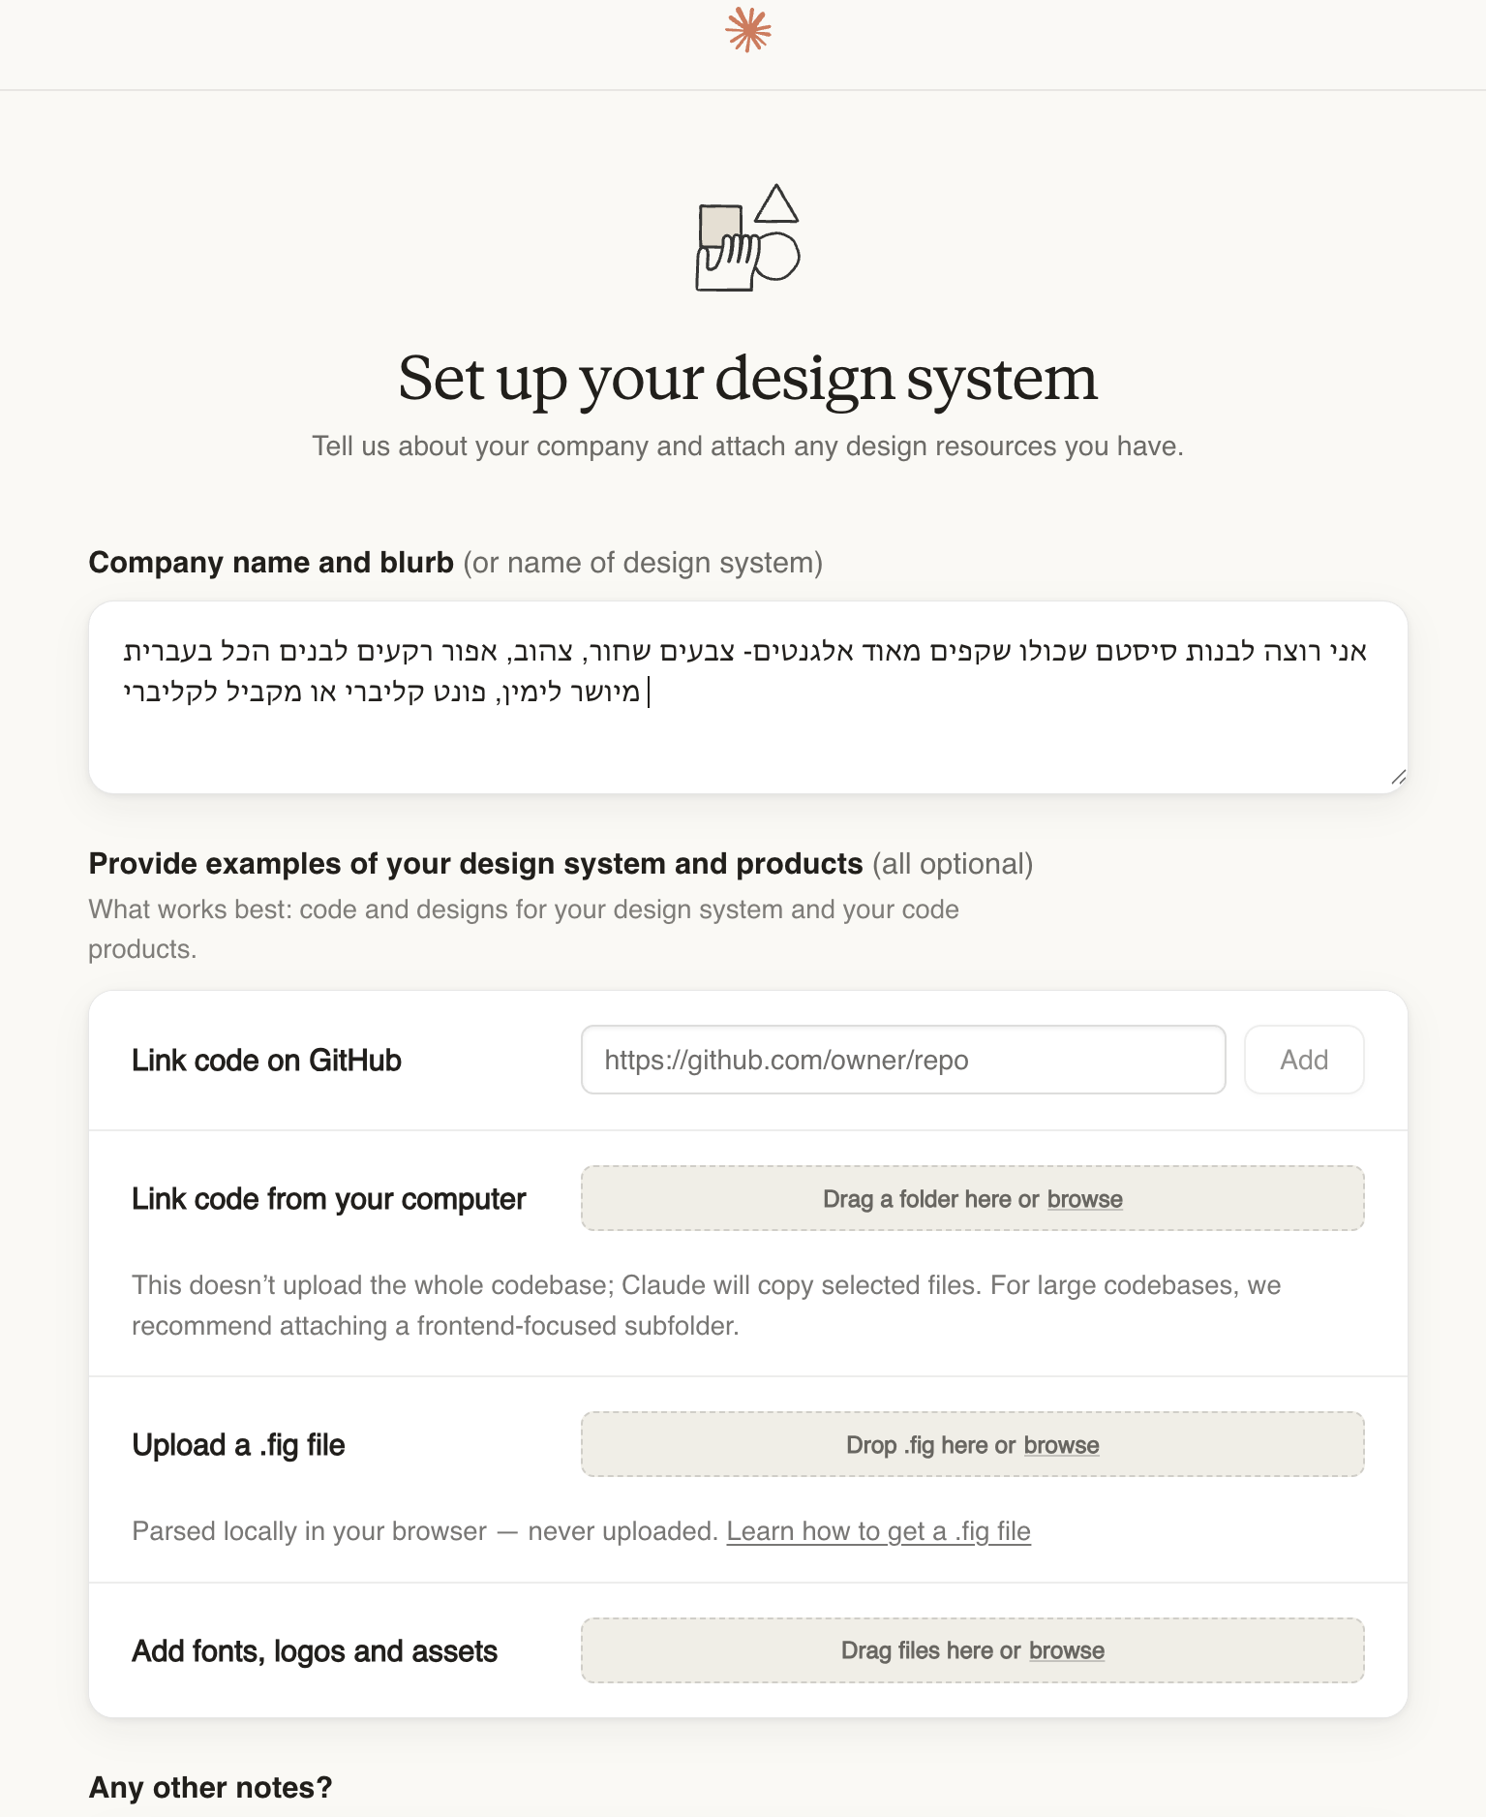Screen dimensions: 1486x1817
Task: Click browse link for folder selection
Action: [x=1084, y=1199]
